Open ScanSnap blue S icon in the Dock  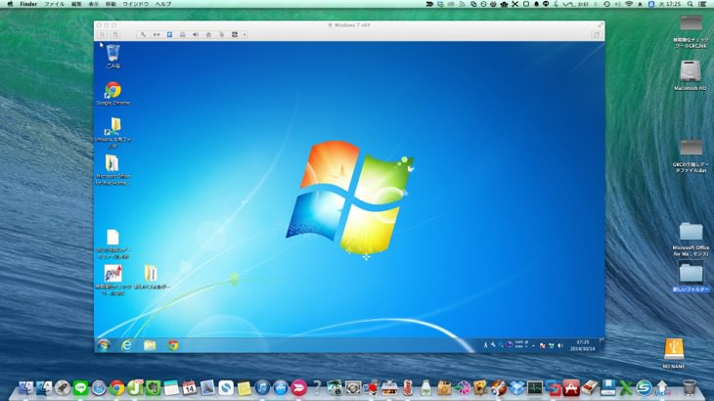click(644, 388)
